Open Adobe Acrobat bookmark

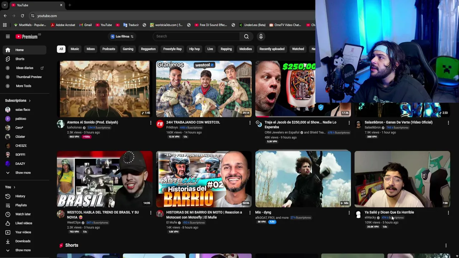63,25
